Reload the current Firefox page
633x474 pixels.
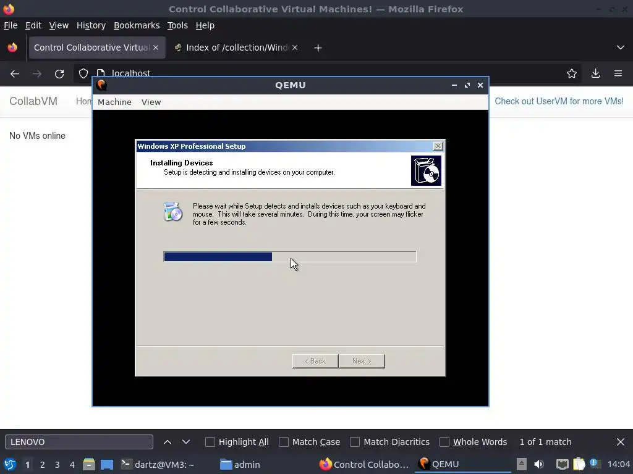[59, 74]
